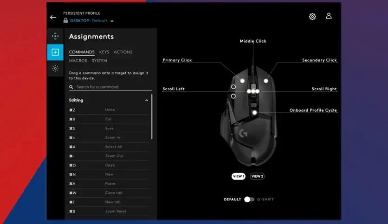The width and height of the screenshot is (388, 224).
Task: Open the settings gear icon
Action: pos(312,17)
